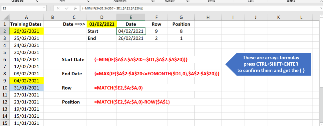Select column I header
Image resolution: width=323 pixels, height=126 pixels.
tap(233, 17)
